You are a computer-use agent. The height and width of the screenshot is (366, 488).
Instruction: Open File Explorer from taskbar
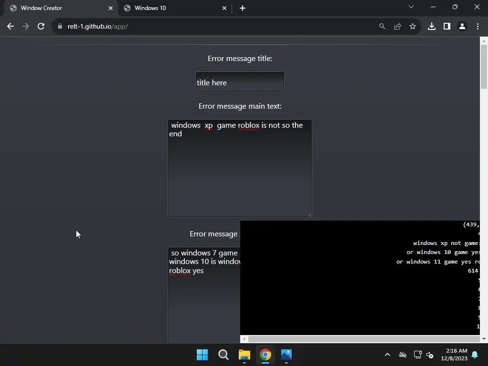pyautogui.click(x=244, y=355)
